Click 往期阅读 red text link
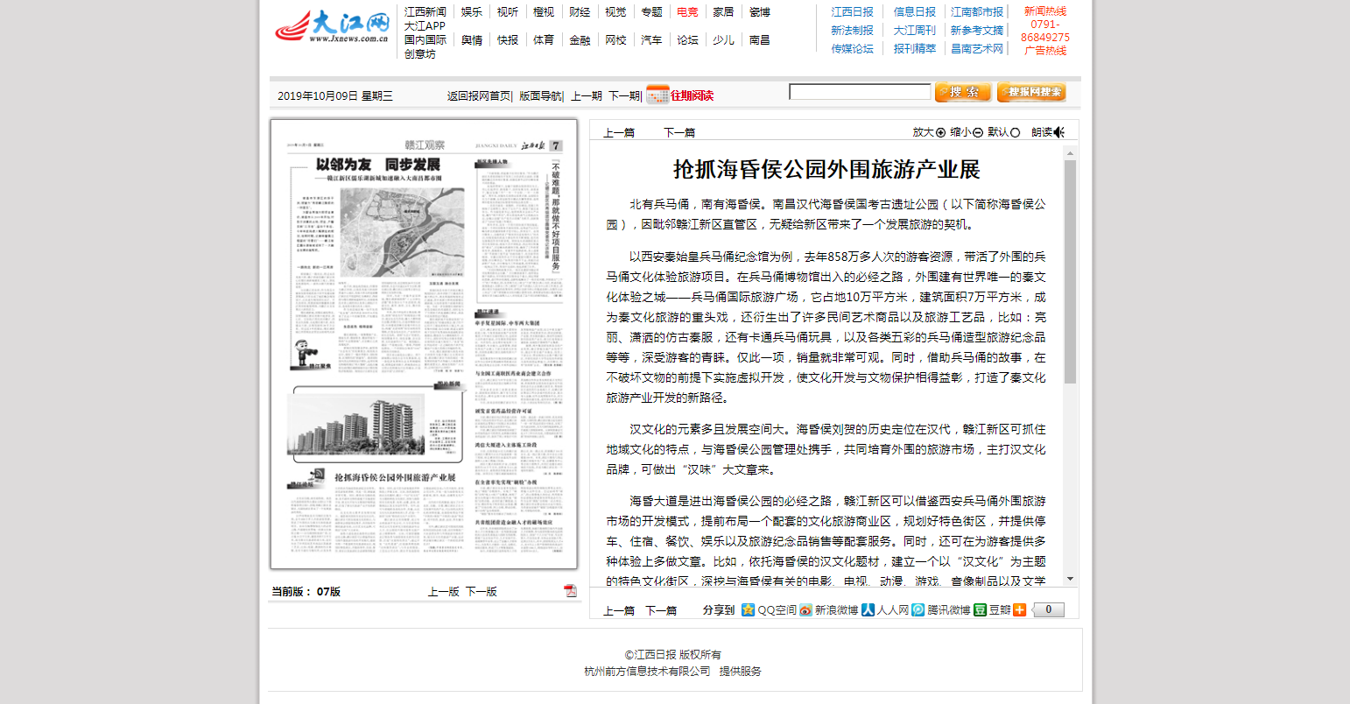1350x704 pixels. 693,95
